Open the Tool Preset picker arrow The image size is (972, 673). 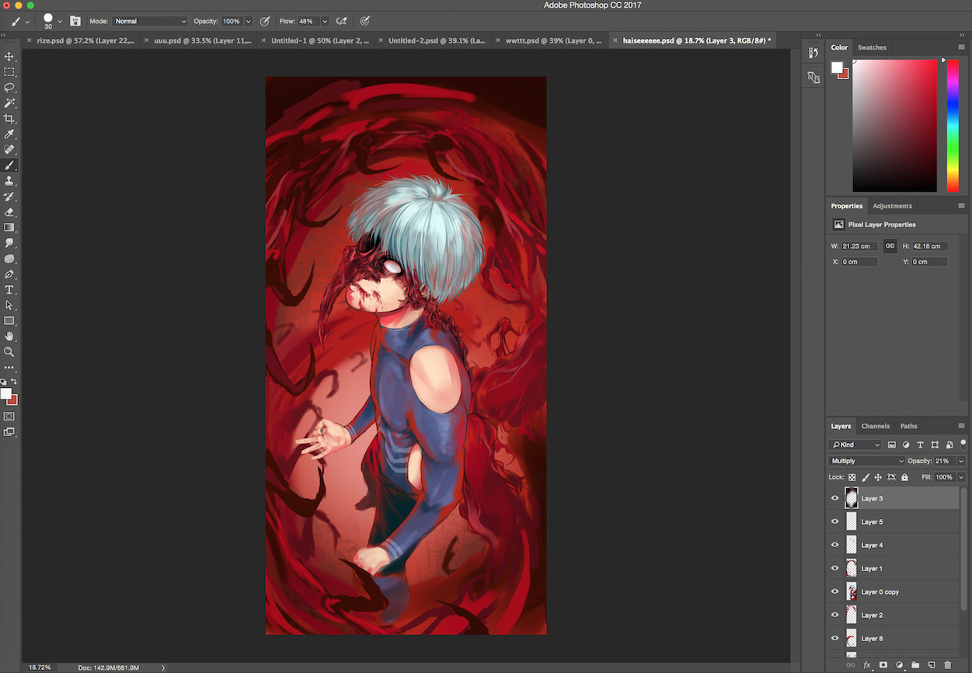tap(27, 21)
